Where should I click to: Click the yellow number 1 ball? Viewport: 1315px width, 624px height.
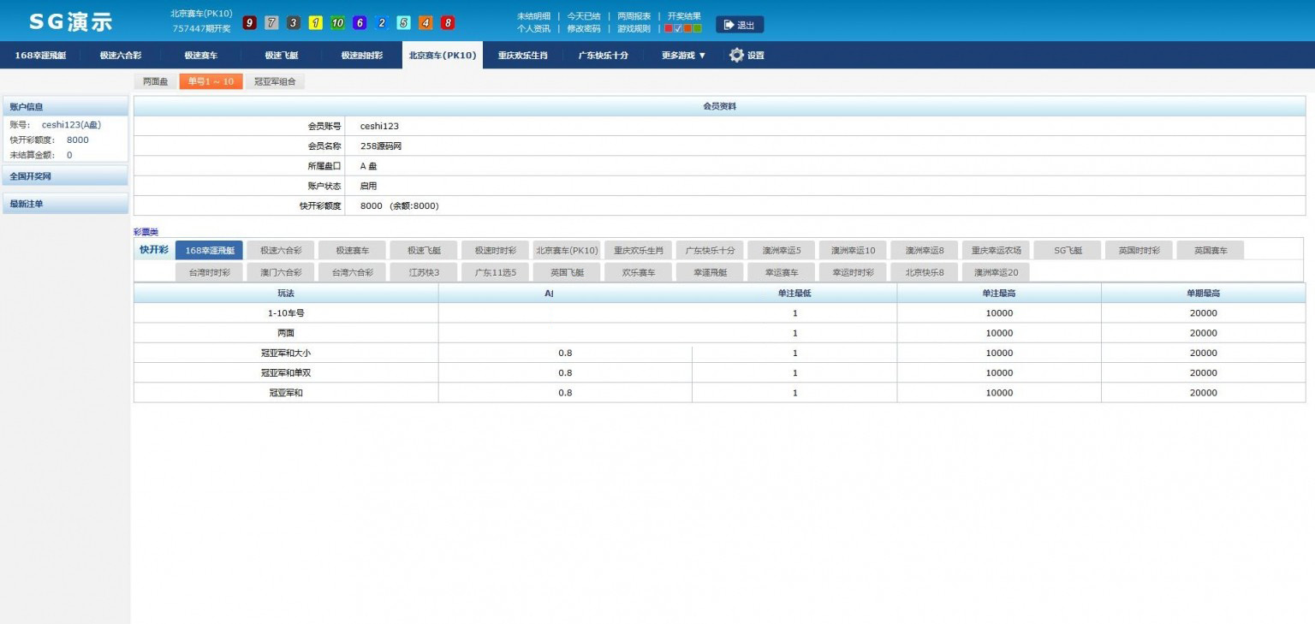coord(316,23)
